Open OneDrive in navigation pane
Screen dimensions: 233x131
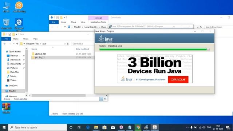(13, 86)
